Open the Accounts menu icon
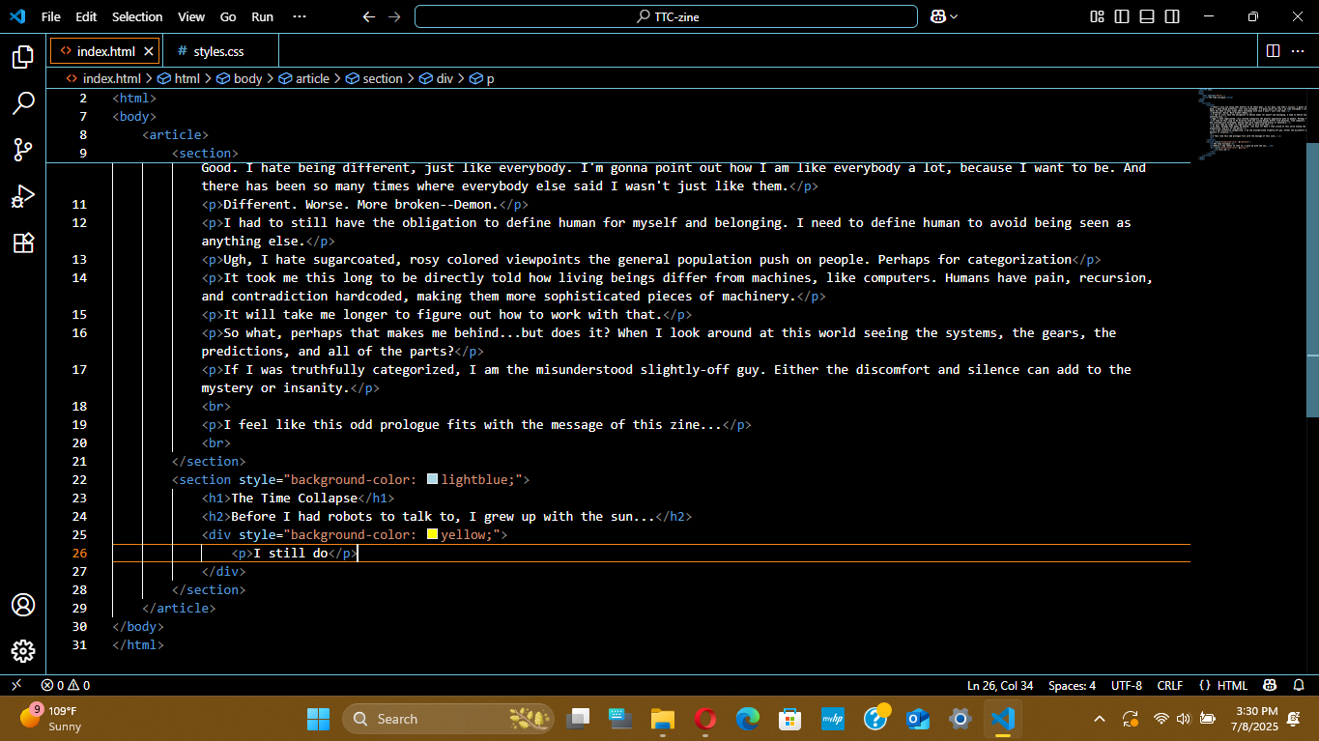 point(23,605)
